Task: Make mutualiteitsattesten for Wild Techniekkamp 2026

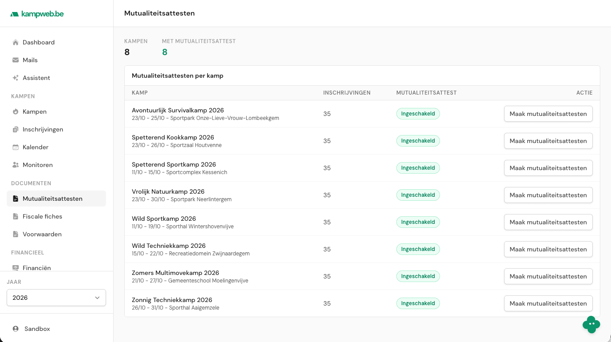Action: (548, 249)
